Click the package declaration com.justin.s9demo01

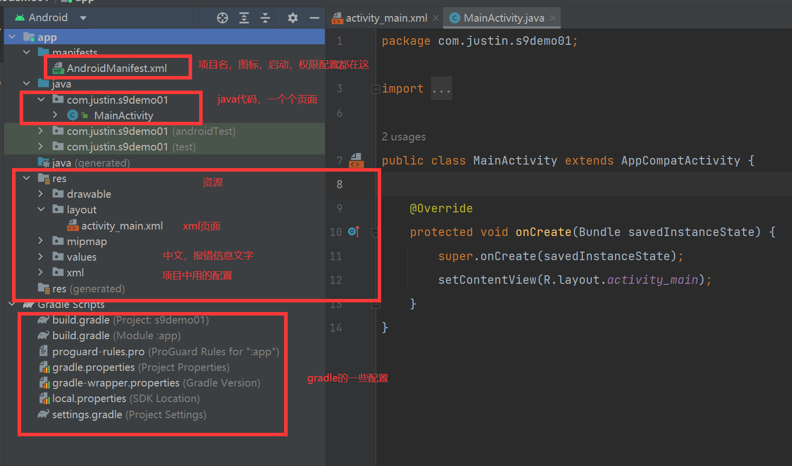click(504, 41)
